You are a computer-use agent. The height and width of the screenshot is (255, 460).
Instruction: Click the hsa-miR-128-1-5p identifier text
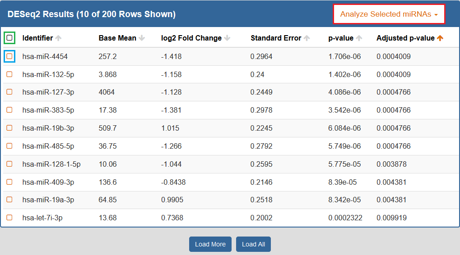[51, 164]
